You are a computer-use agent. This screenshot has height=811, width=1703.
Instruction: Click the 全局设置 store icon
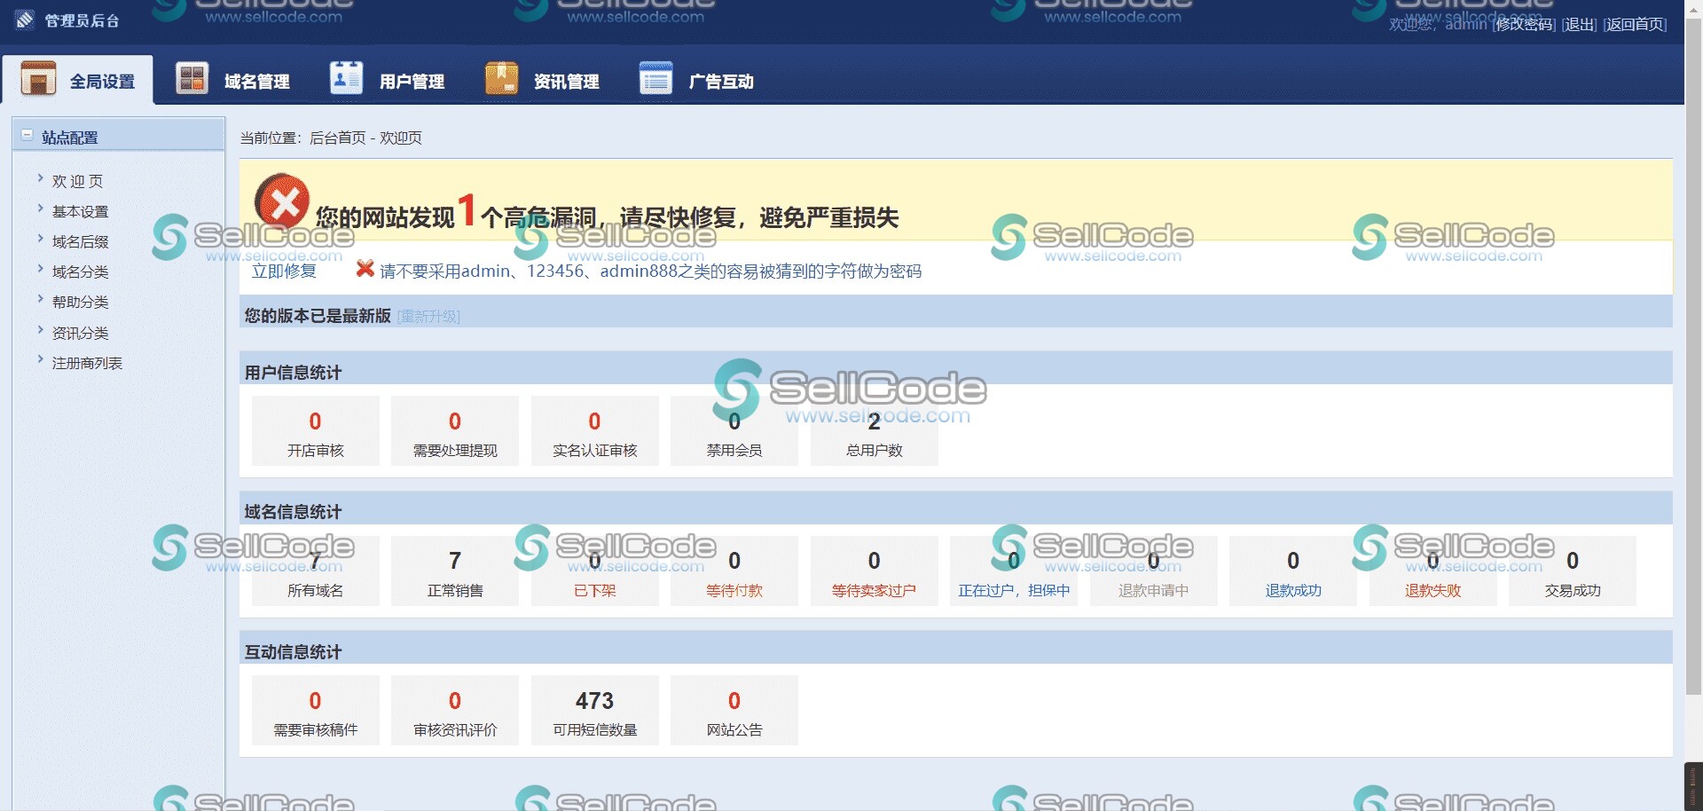click(x=38, y=79)
